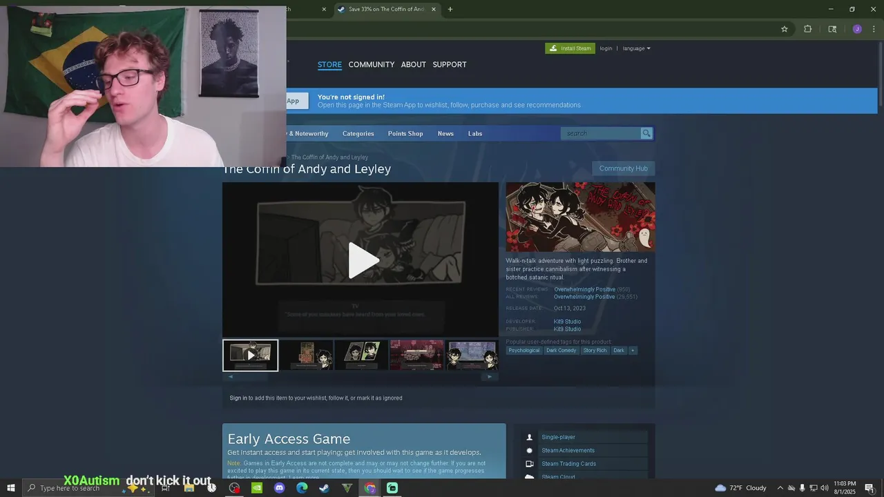Click the Single-player feature icon
Image resolution: width=884 pixels, height=497 pixels.
pos(530,437)
